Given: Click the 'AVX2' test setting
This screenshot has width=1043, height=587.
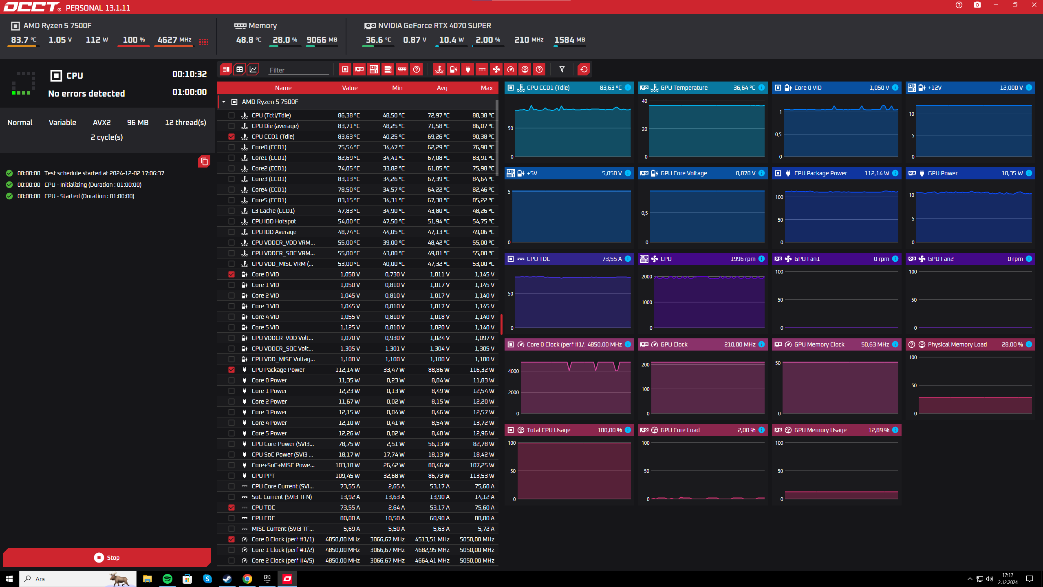Looking at the screenshot, I should pos(101,123).
